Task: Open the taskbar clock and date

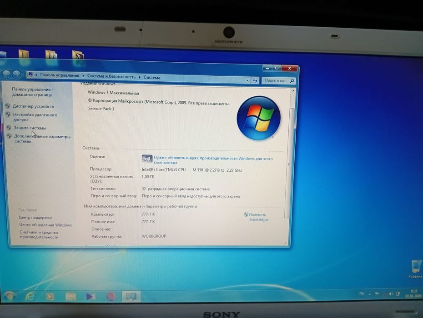Action: [x=413, y=293]
